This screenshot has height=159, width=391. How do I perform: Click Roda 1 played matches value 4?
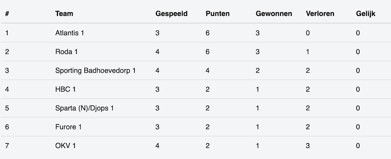tap(157, 52)
